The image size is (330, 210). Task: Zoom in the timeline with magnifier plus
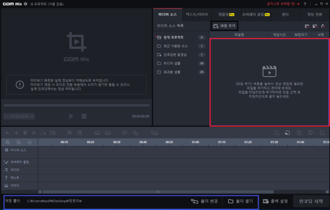7,142
